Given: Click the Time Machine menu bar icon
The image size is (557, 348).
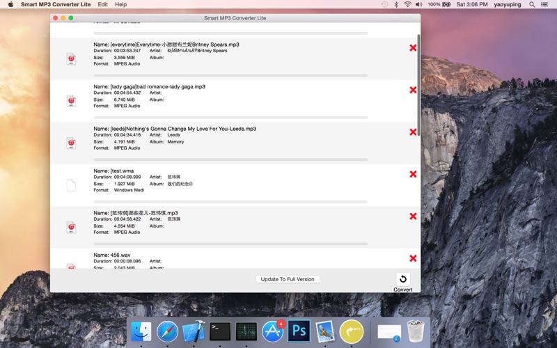Looking at the screenshot, I should (385, 4).
